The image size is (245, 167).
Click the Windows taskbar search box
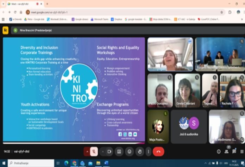(30, 163)
